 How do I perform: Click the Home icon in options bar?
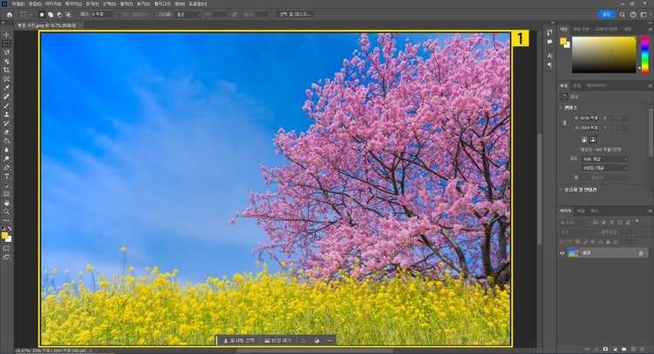9,14
